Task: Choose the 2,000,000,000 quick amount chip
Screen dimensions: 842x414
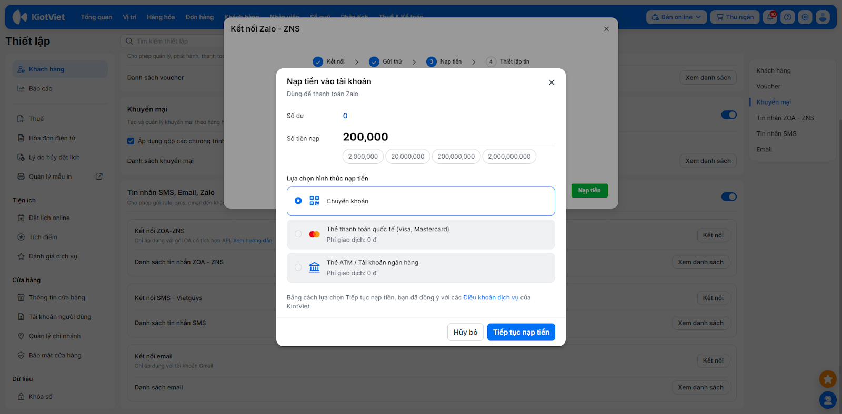Action: (x=509, y=157)
